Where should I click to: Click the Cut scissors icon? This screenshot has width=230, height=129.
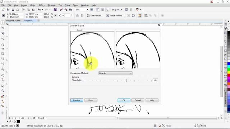[24, 10]
